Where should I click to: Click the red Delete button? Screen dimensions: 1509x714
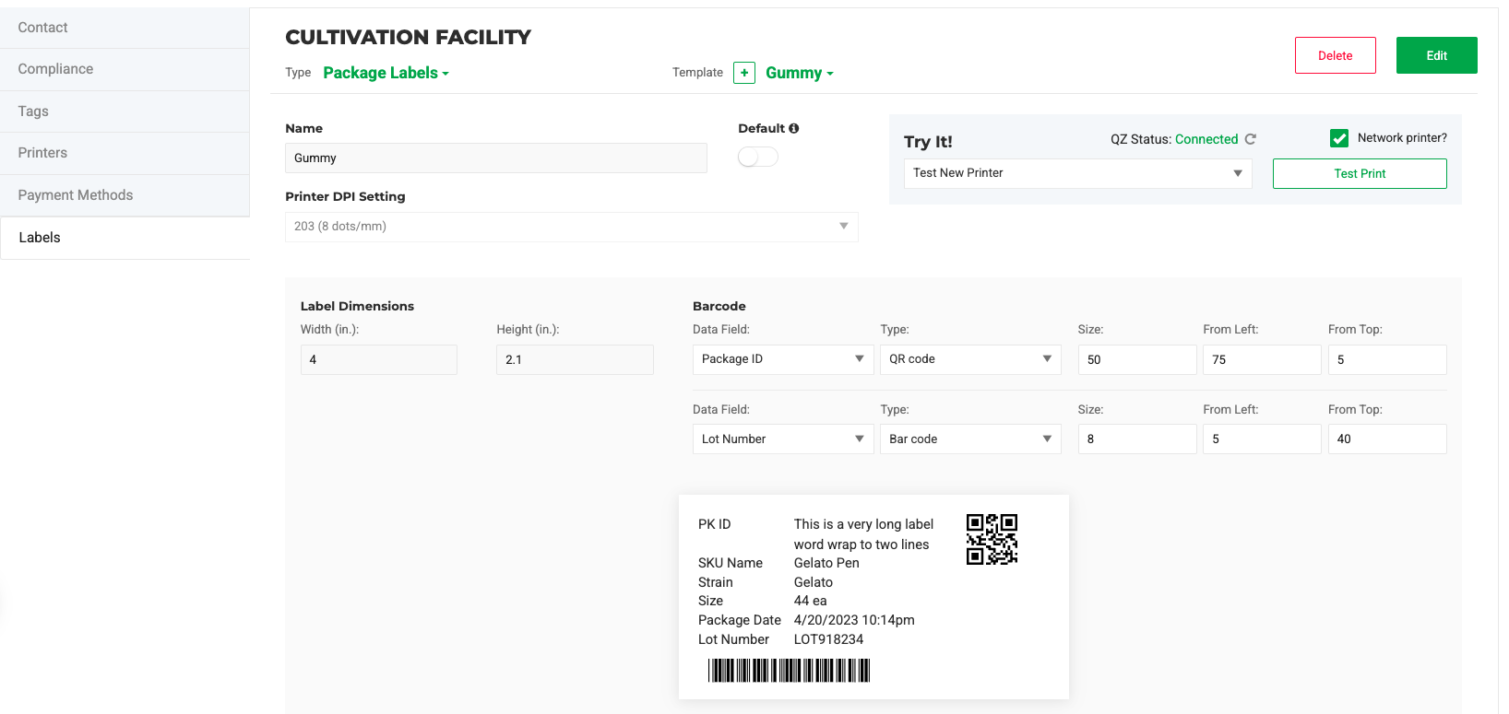coord(1335,55)
